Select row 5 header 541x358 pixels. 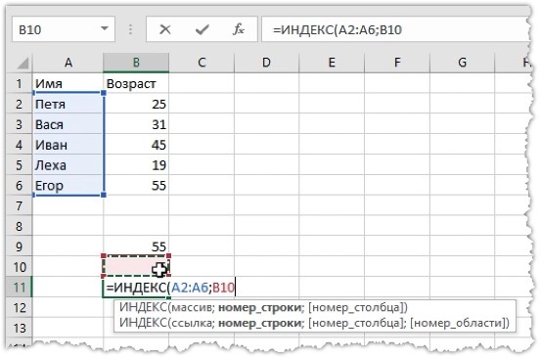pos(19,165)
